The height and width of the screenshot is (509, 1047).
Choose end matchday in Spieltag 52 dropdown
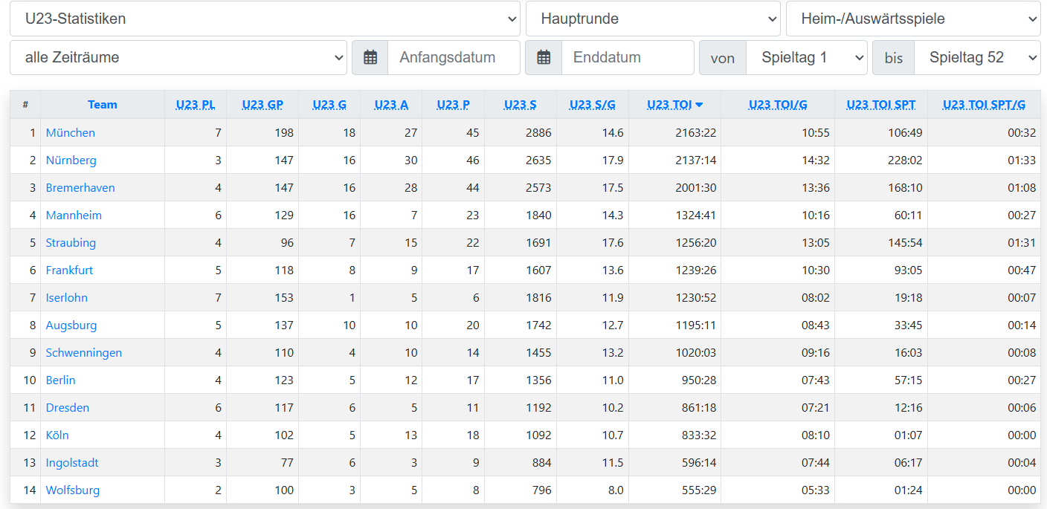(x=977, y=58)
